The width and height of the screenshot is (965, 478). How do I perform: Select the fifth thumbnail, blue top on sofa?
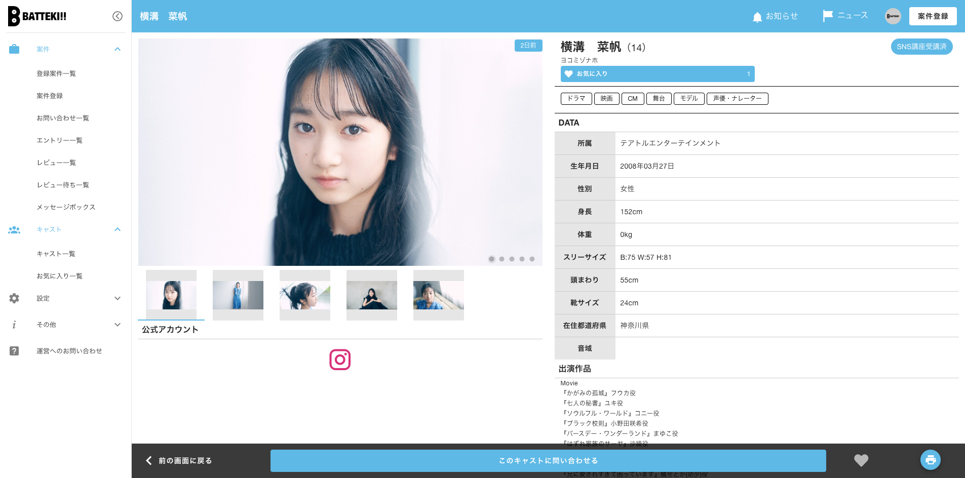pyautogui.click(x=439, y=295)
